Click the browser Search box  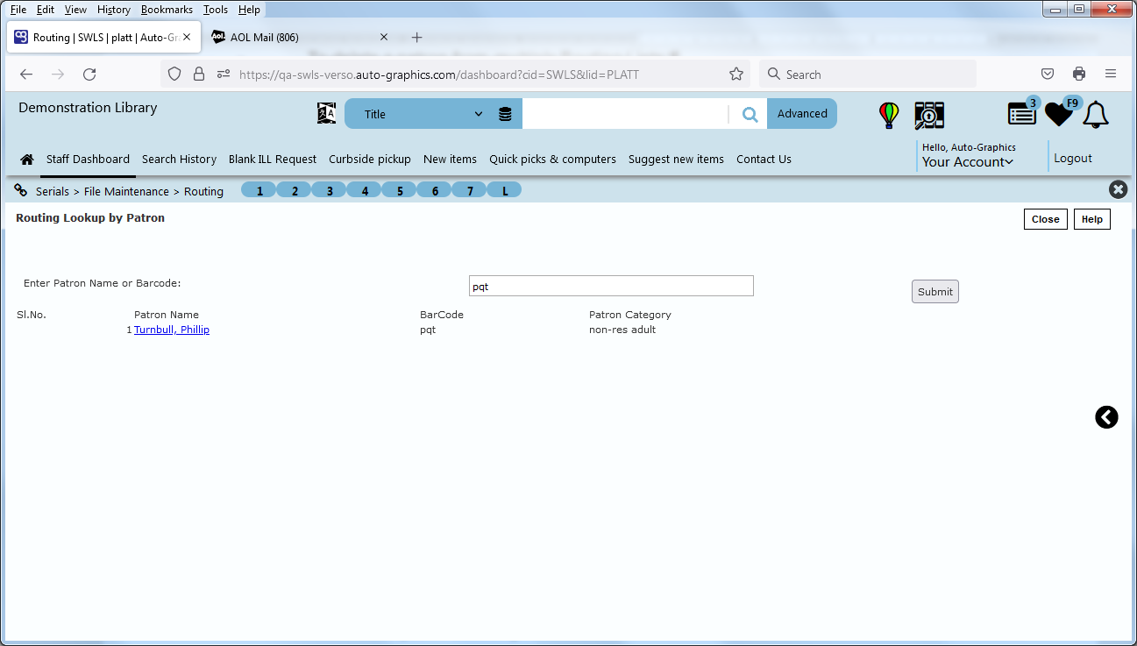point(868,75)
